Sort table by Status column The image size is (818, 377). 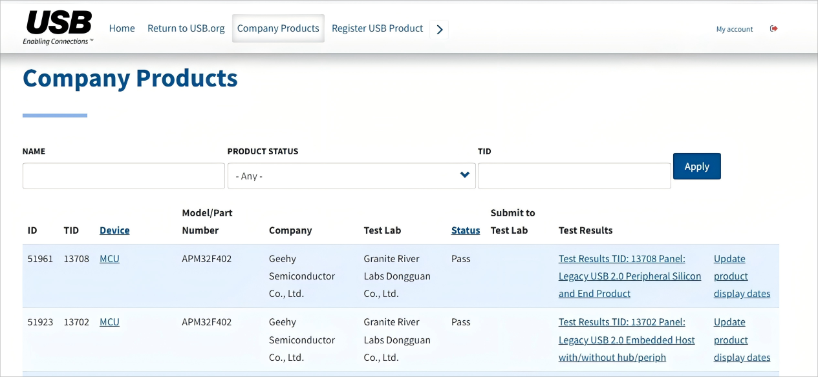pyautogui.click(x=466, y=230)
